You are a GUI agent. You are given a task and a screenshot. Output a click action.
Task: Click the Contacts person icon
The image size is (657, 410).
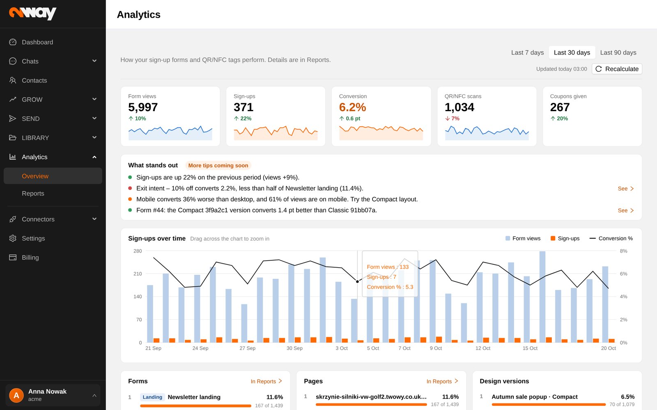13,80
